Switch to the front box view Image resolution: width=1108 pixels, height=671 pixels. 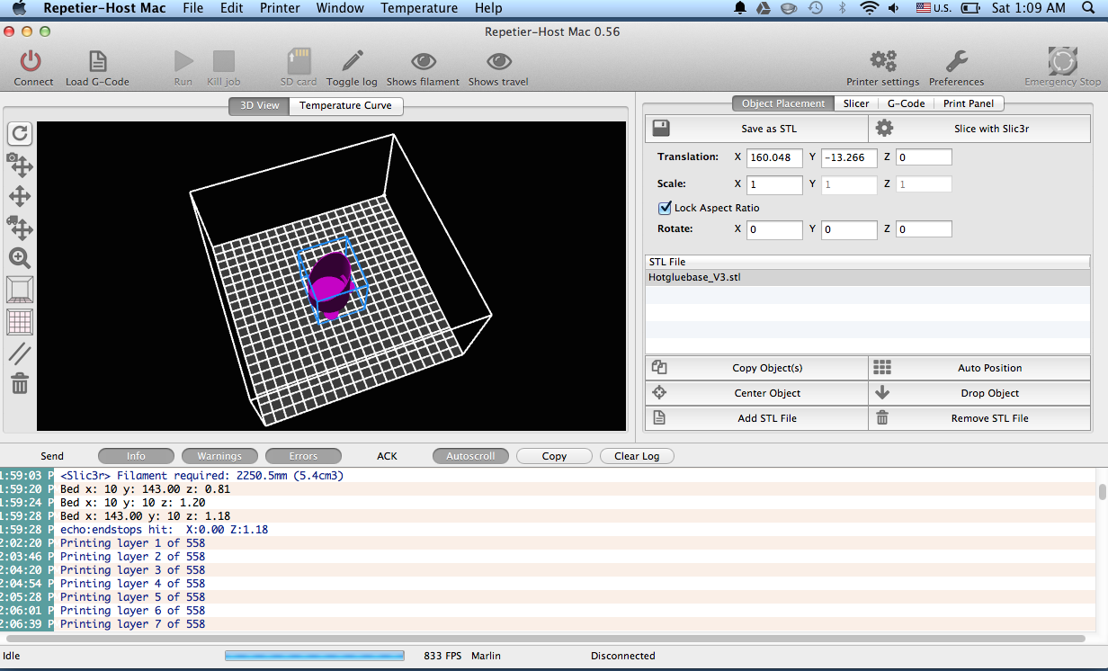pyautogui.click(x=20, y=290)
